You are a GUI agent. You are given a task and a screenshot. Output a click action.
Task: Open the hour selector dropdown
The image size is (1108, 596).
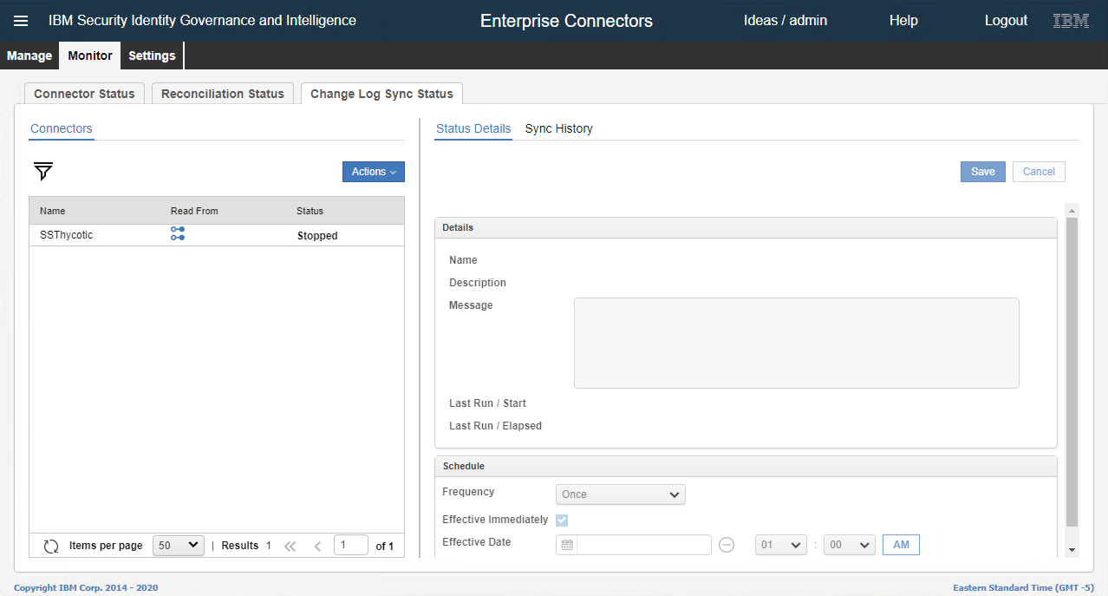tap(781, 545)
